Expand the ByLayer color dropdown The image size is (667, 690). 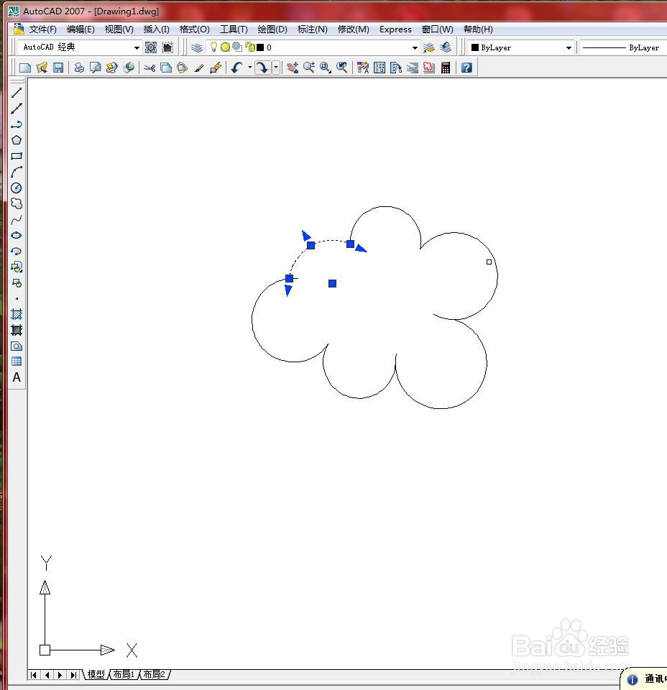coord(569,47)
